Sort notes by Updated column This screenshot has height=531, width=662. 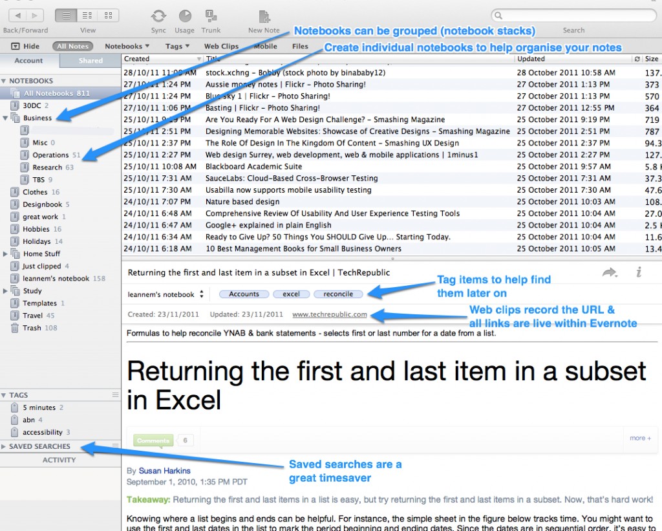click(573, 59)
